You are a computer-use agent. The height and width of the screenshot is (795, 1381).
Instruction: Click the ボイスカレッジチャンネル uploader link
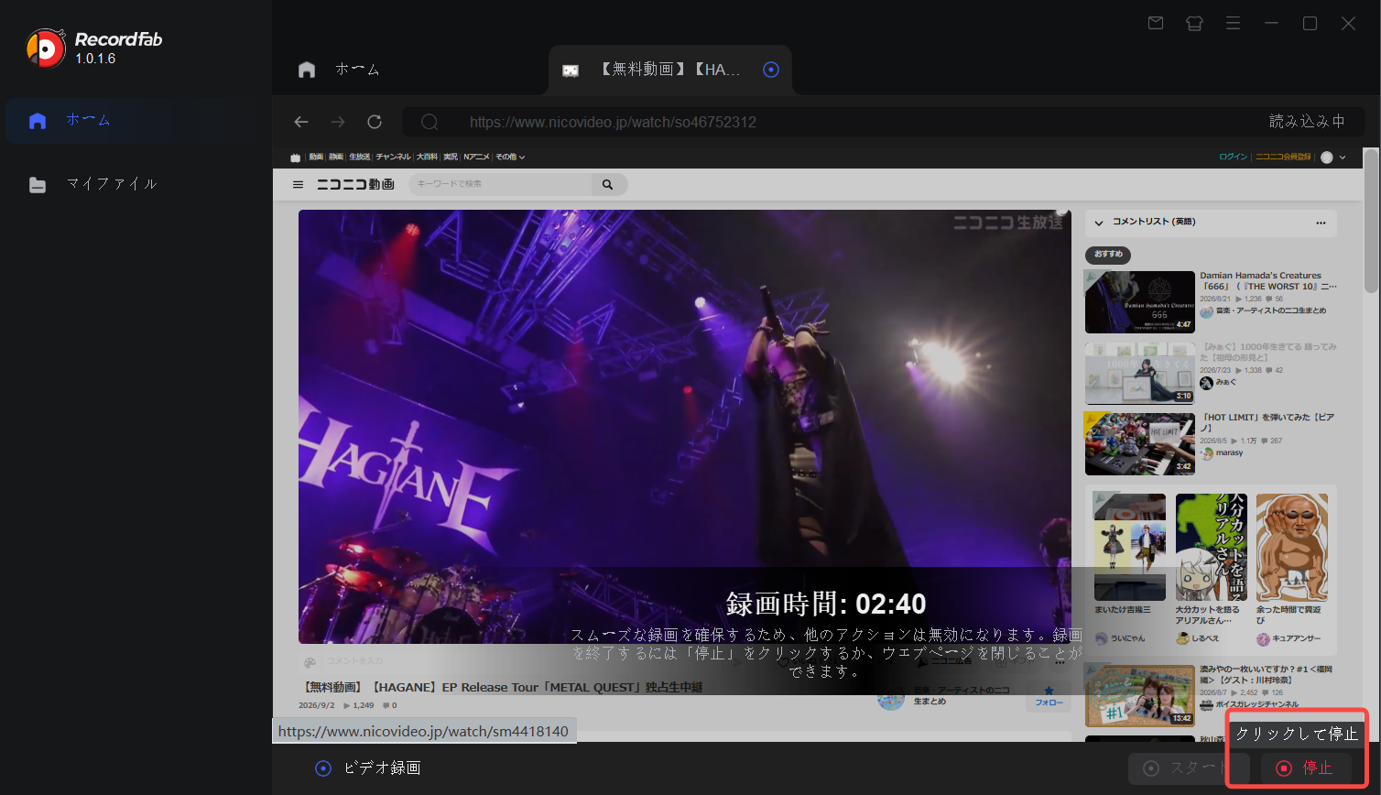pos(1256,705)
